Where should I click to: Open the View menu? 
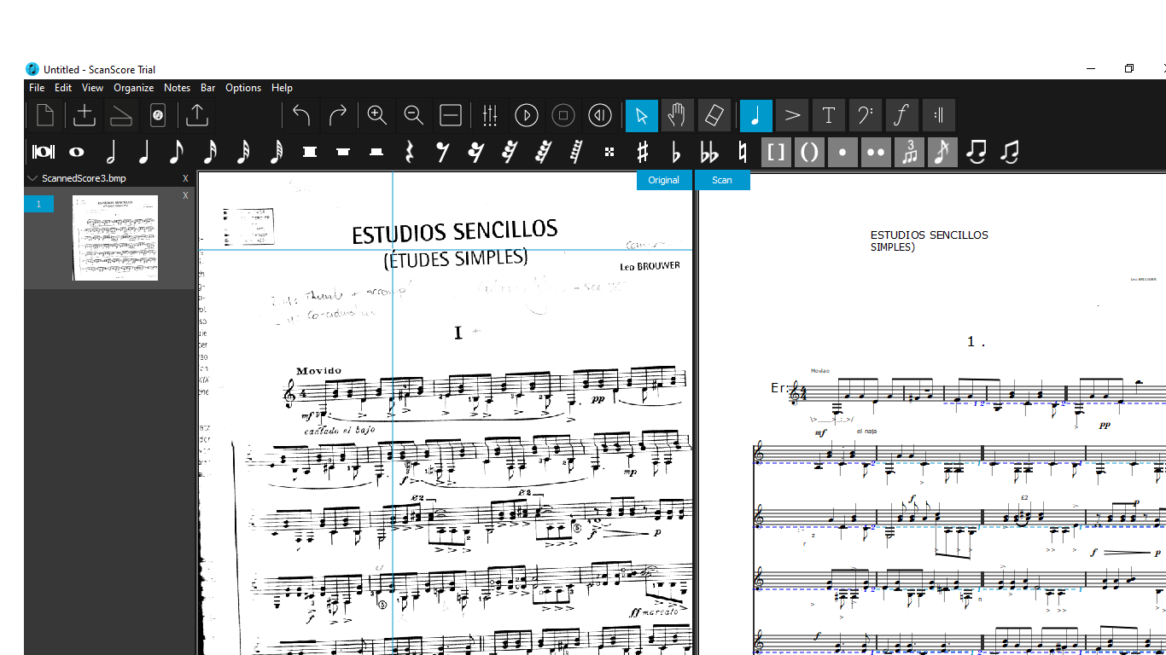pyautogui.click(x=92, y=88)
